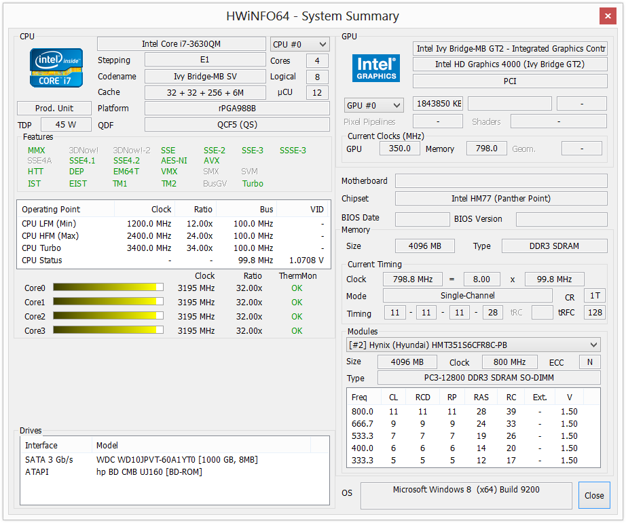Image resolution: width=626 pixels, height=523 pixels.
Task: Click the Core2 usage bar
Action: 108,316
